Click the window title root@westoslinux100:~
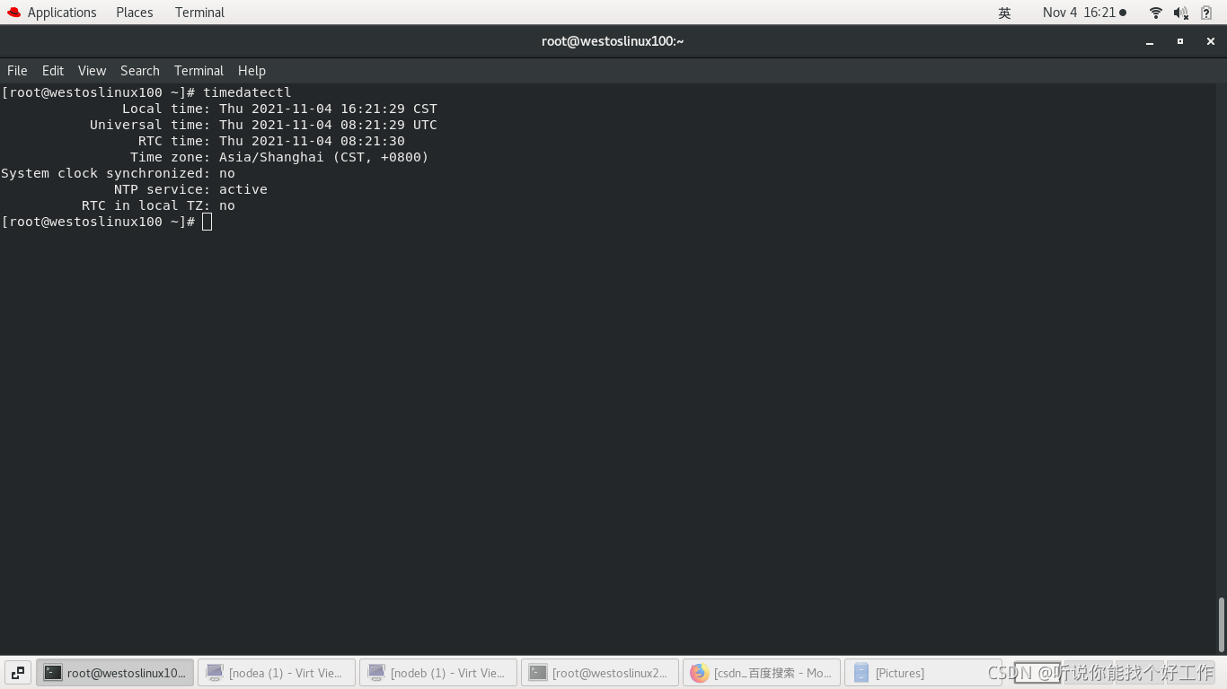The width and height of the screenshot is (1227, 689). click(x=613, y=41)
